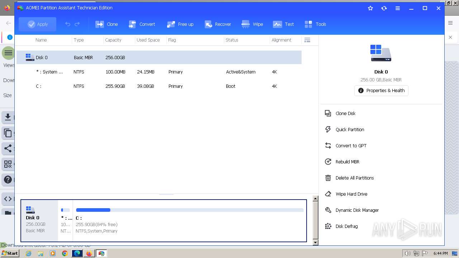Click the Disk Defrag grid icon
This screenshot has height=258, width=459.
click(x=328, y=226)
